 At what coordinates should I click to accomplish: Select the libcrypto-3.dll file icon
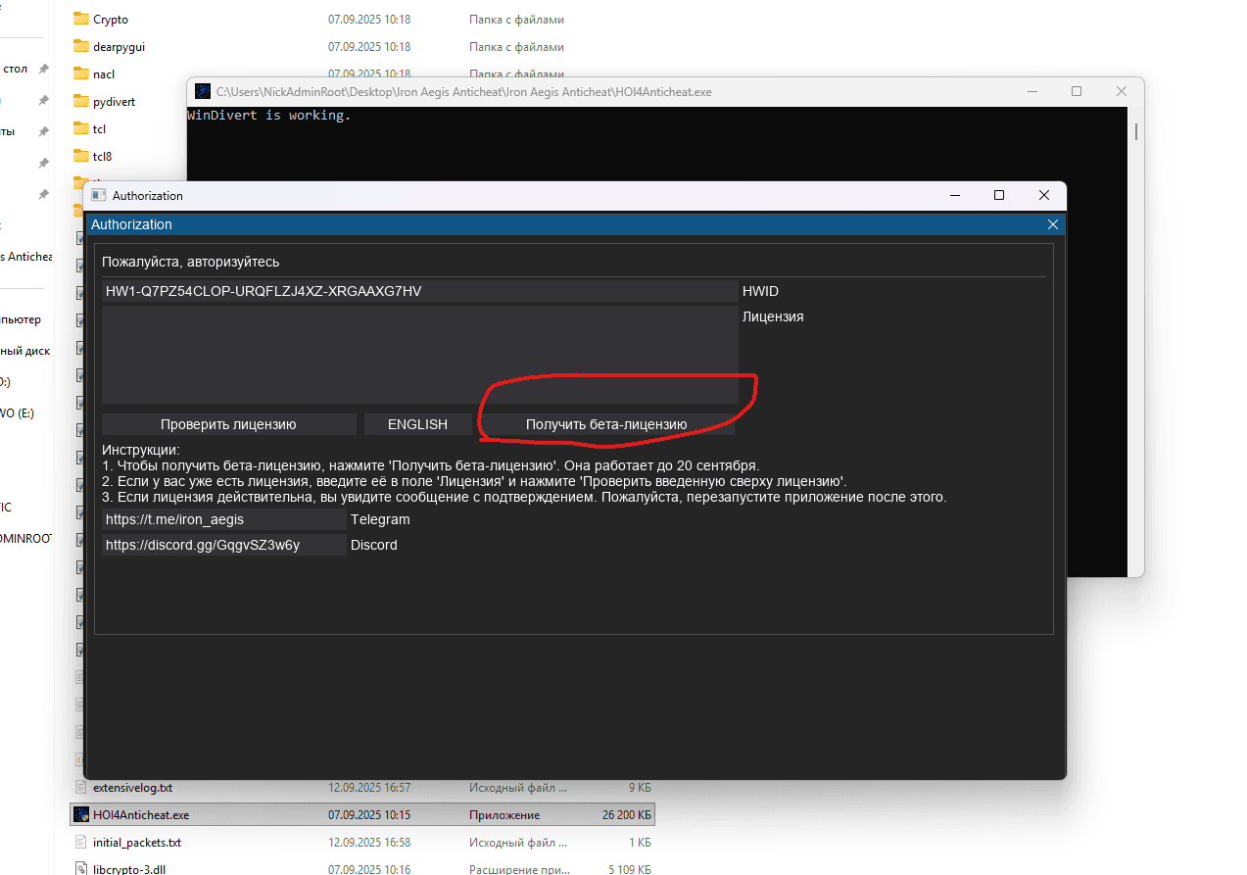(82, 868)
